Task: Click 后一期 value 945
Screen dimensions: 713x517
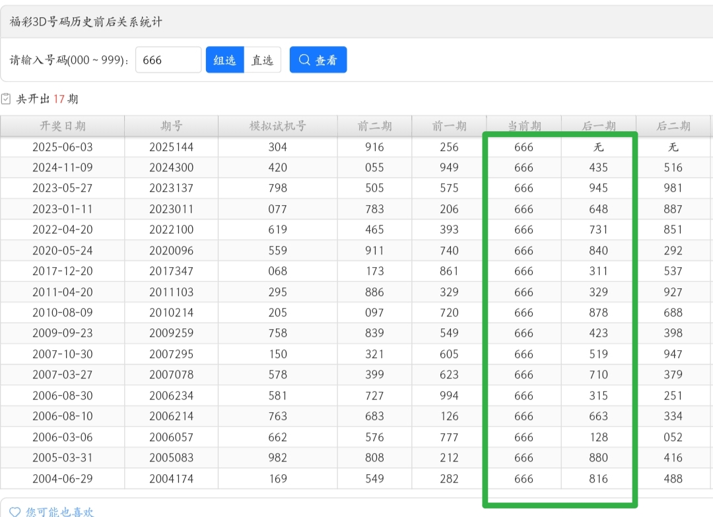Action: (598, 188)
